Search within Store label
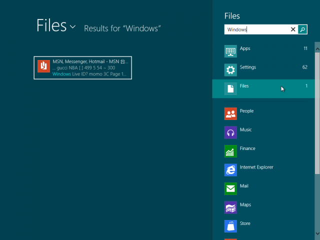Screen dimensions: 320x240 pyautogui.click(x=245, y=223)
